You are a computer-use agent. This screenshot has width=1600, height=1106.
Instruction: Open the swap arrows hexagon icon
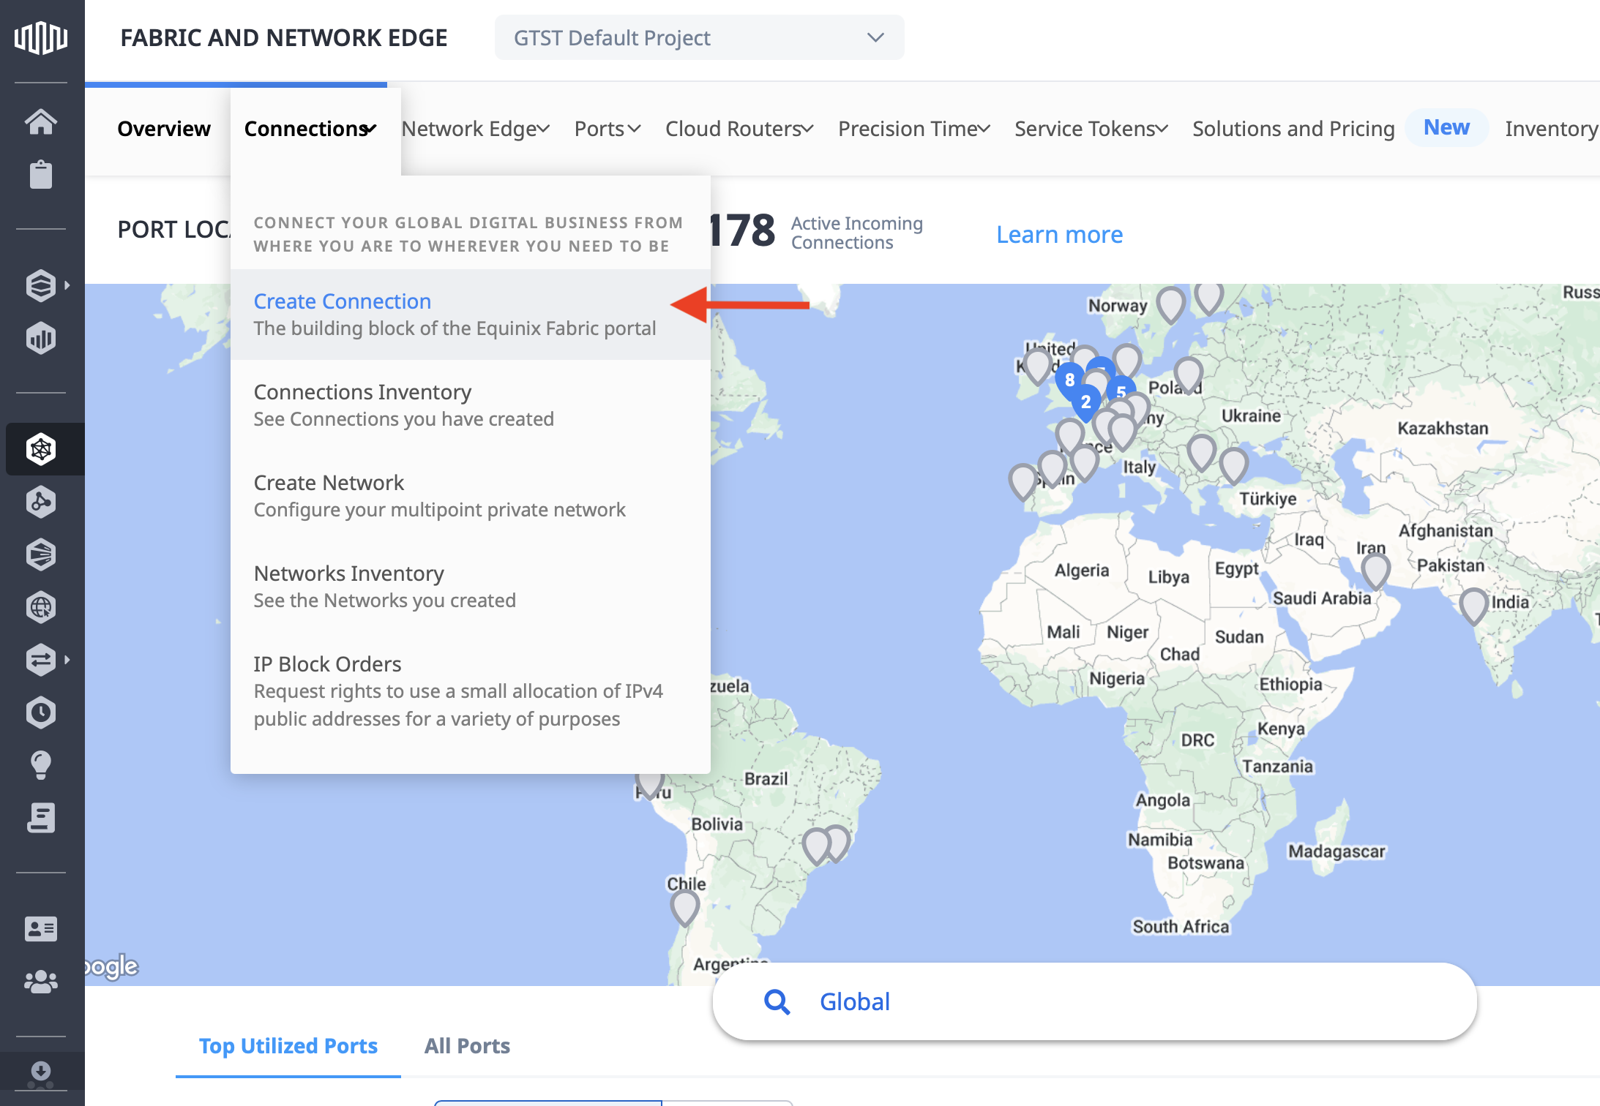point(41,660)
